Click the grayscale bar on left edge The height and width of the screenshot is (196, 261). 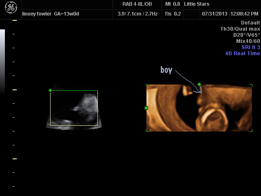coord(2,61)
